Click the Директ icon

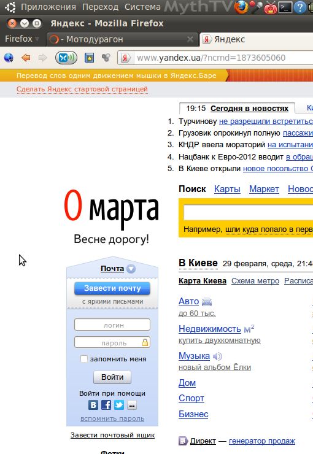(x=183, y=441)
